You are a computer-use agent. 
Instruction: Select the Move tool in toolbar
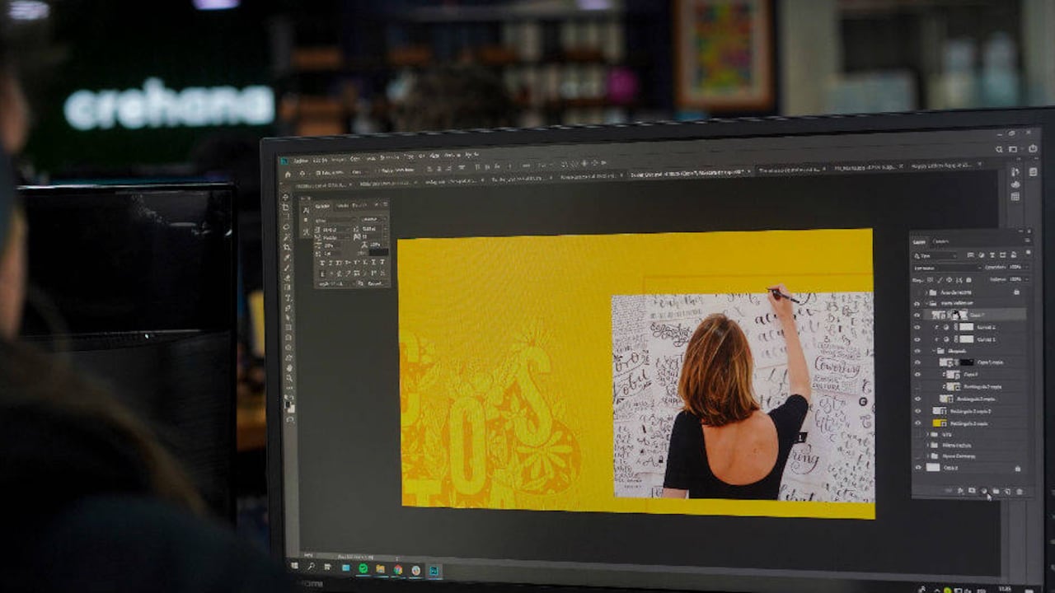coord(285,197)
